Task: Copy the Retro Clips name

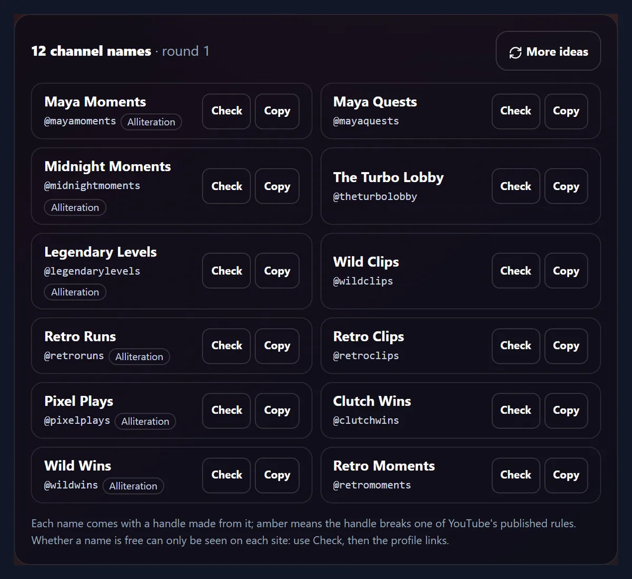Action: [566, 346]
